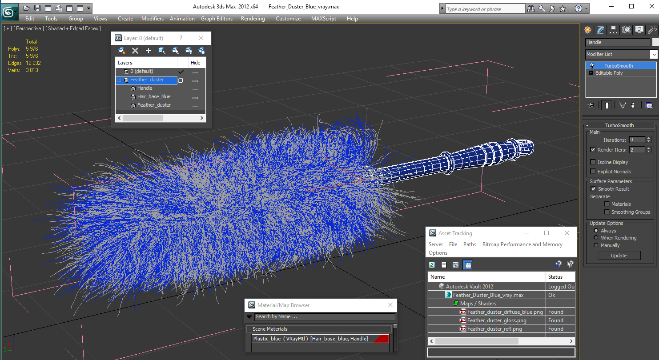Select Manually update option

pyautogui.click(x=596, y=245)
